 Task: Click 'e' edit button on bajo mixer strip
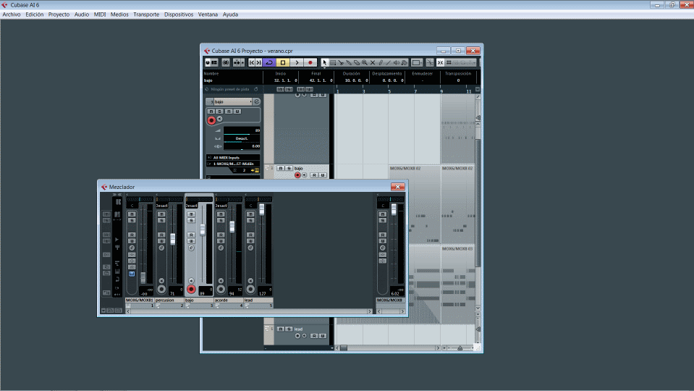click(191, 248)
